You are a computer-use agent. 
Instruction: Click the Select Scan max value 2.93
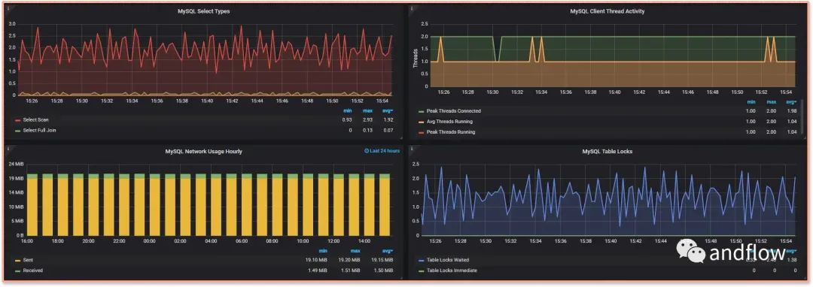point(367,120)
